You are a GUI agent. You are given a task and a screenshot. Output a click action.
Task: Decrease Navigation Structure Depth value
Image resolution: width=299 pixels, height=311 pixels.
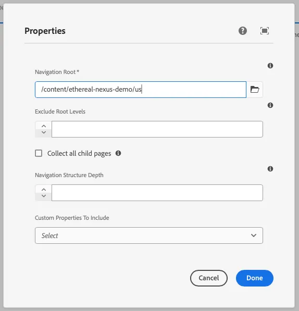tap(44, 196)
